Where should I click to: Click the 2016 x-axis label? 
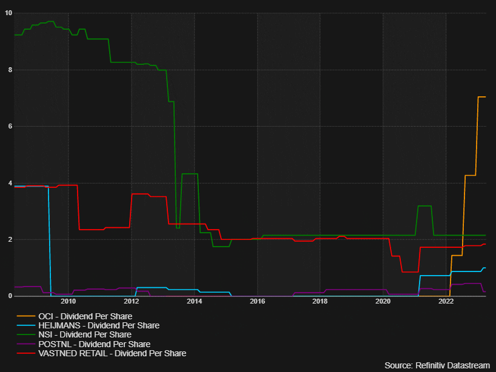(257, 301)
